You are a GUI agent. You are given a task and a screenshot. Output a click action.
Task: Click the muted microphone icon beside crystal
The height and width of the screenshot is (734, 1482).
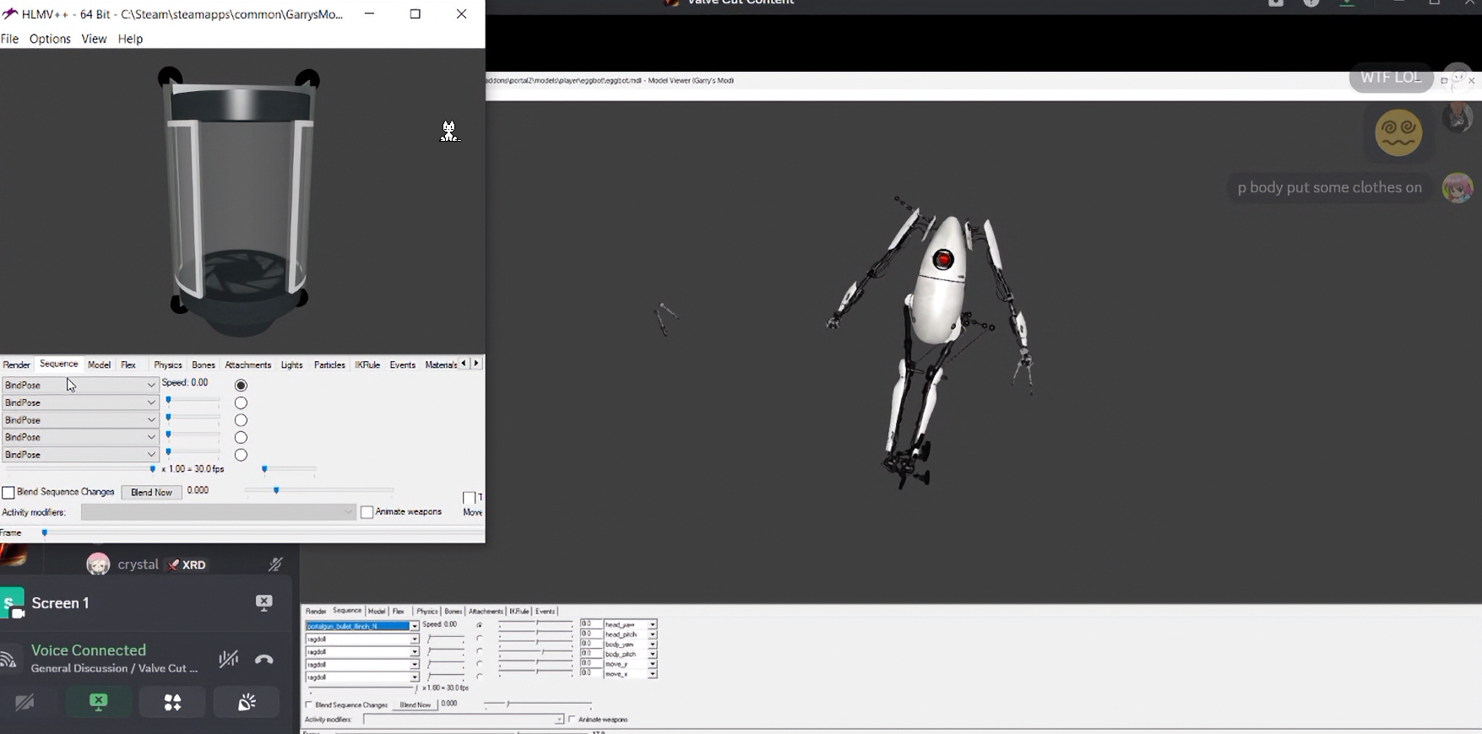click(x=275, y=564)
